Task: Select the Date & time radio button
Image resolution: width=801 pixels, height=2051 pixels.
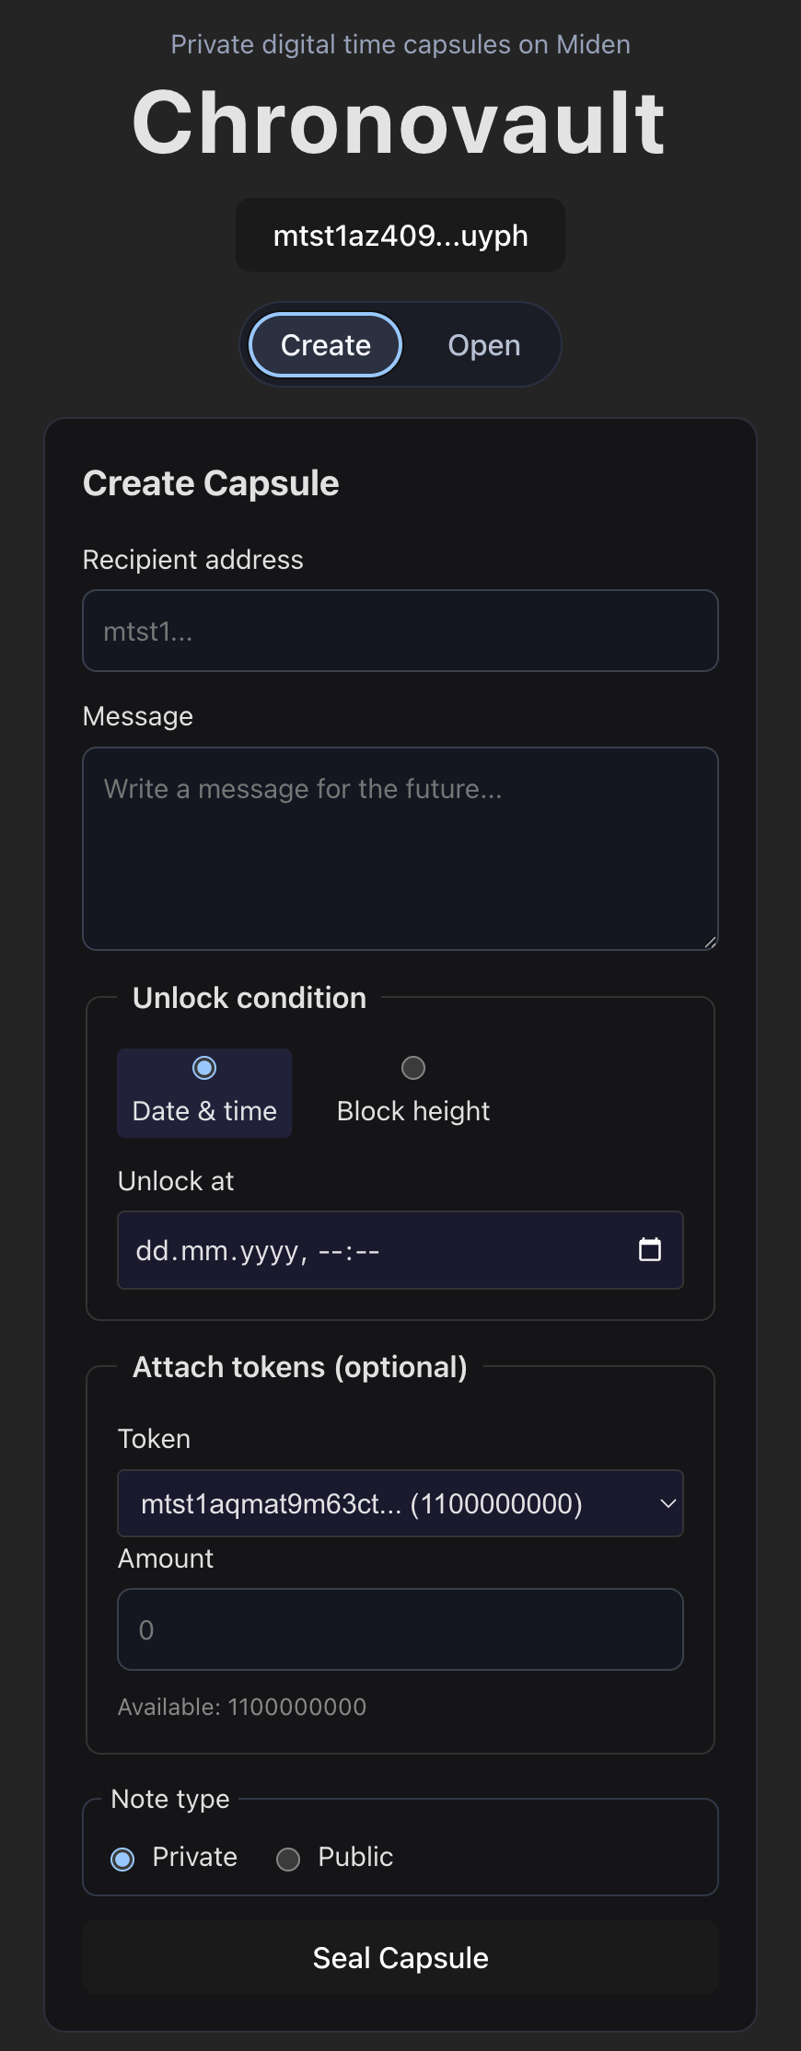Action: pos(204,1068)
